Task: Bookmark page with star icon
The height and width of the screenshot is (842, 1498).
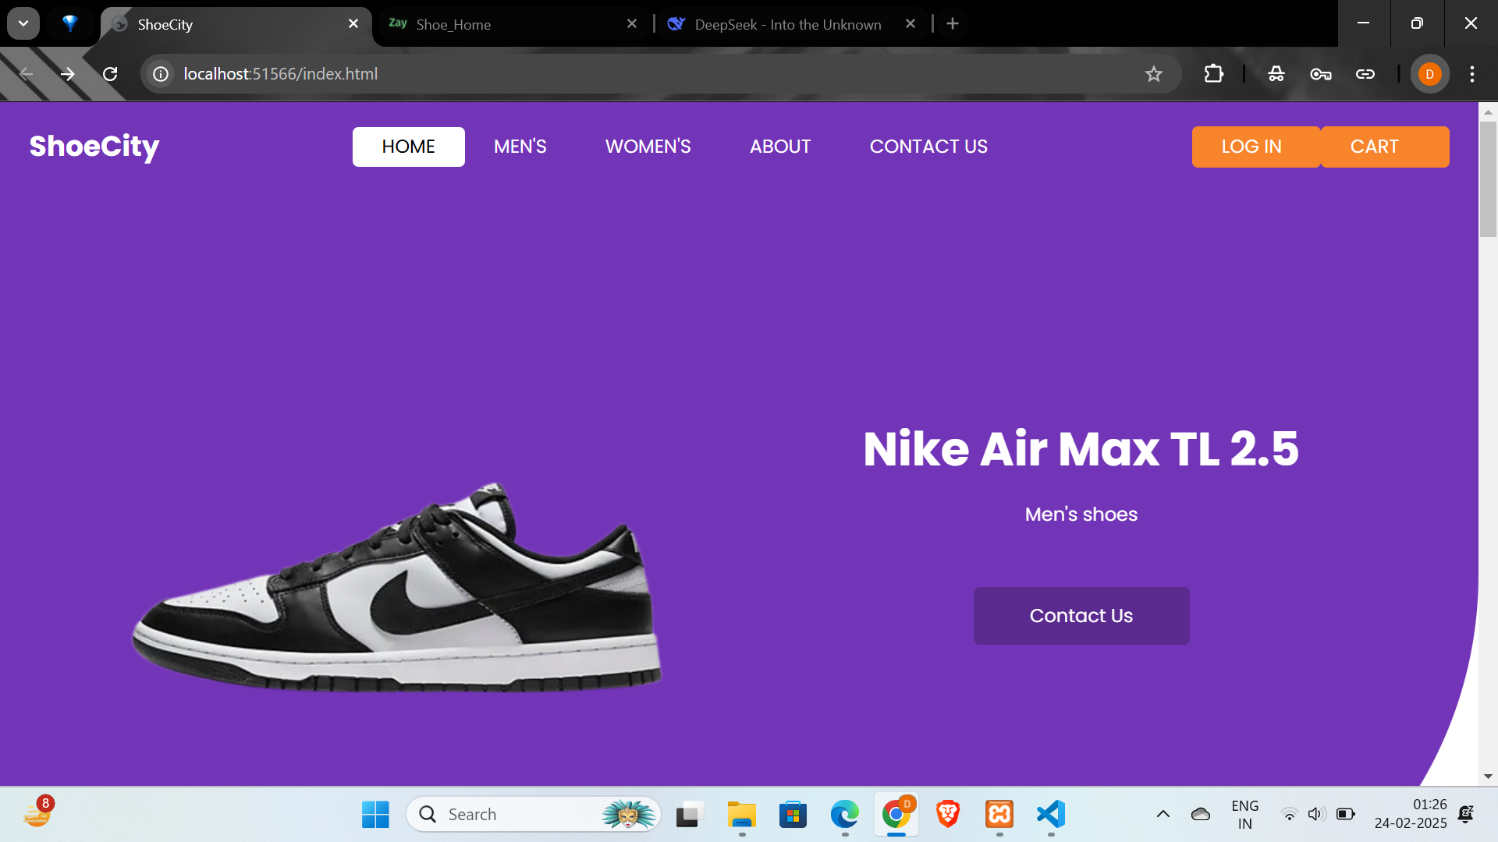Action: point(1153,74)
